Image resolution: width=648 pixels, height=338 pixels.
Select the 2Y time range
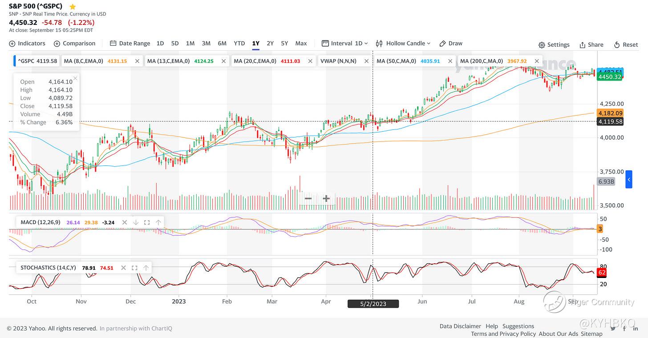click(x=270, y=44)
